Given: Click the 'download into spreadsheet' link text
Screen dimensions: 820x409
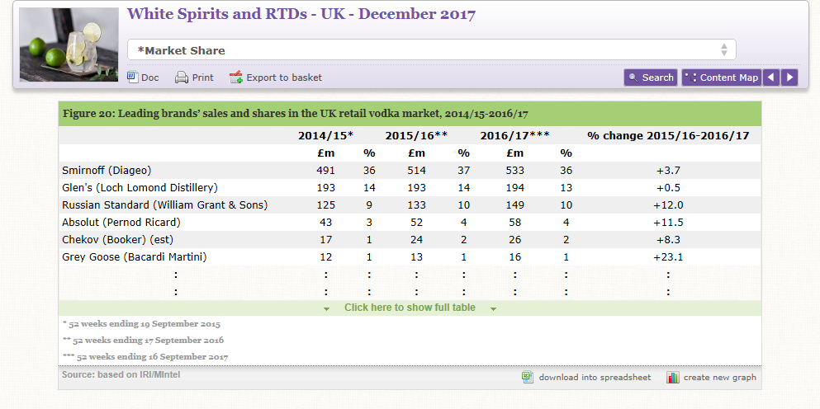Looking at the screenshot, I should point(595,378).
